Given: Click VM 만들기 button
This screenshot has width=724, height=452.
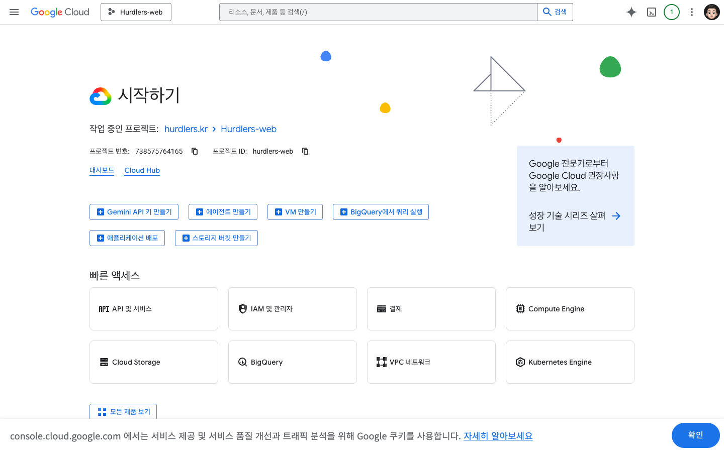Looking at the screenshot, I should point(295,212).
